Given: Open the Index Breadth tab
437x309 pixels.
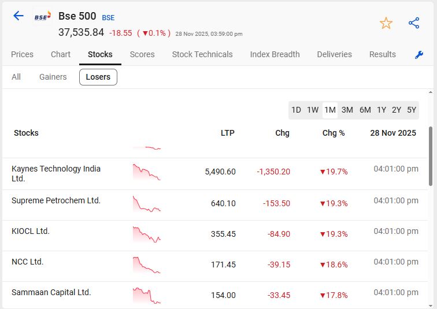Looking at the screenshot, I should click(275, 54).
